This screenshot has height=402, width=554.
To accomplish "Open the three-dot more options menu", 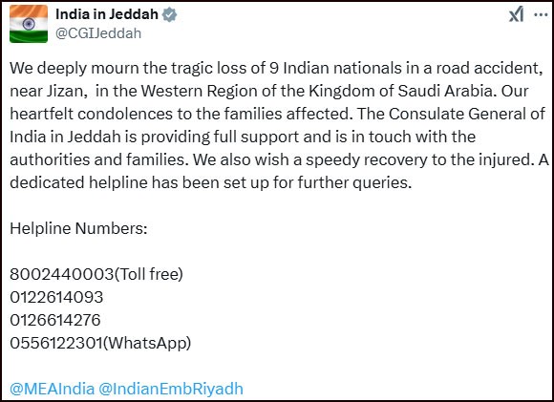I will click(541, 15).
